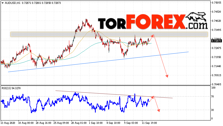Select the 28 Aug 01:00 time label

tap(79, 123)
